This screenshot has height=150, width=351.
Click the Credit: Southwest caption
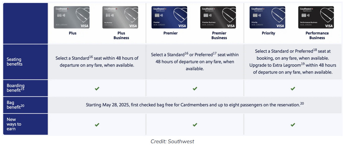click(172, 141)
